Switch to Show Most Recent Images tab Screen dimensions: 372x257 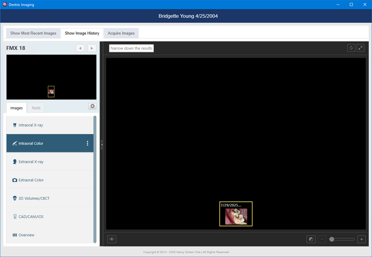pos(33,33)
